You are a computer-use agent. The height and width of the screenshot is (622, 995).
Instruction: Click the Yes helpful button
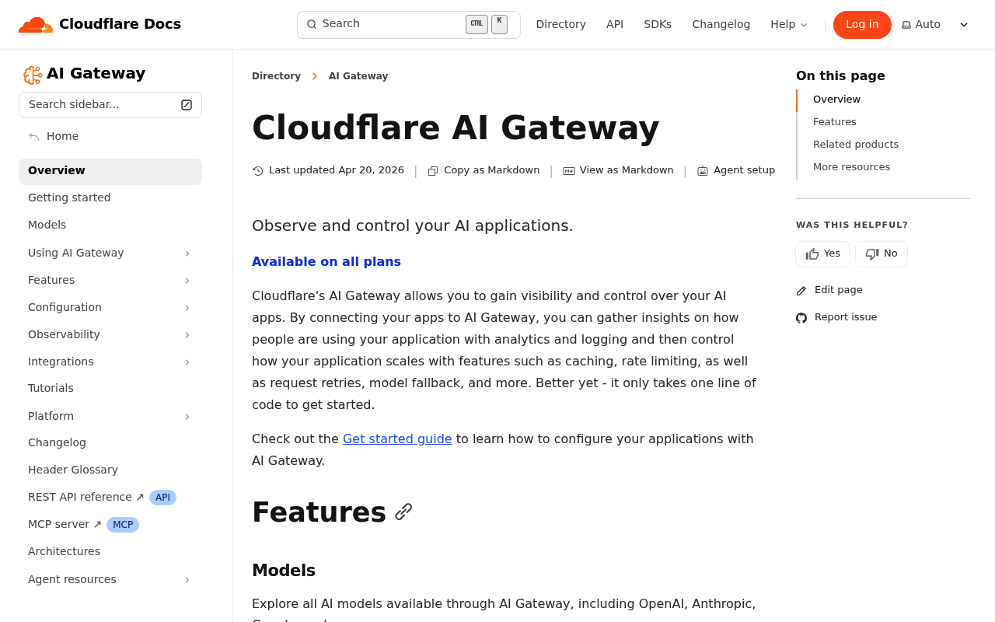[x=822, y=254]
